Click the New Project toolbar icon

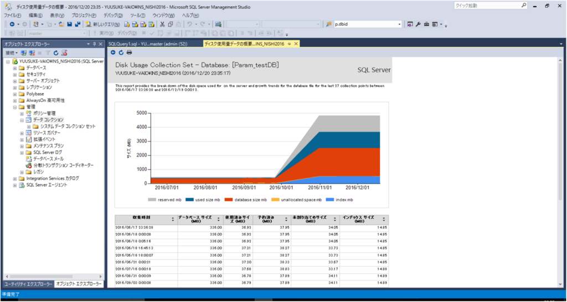(36, 24)
